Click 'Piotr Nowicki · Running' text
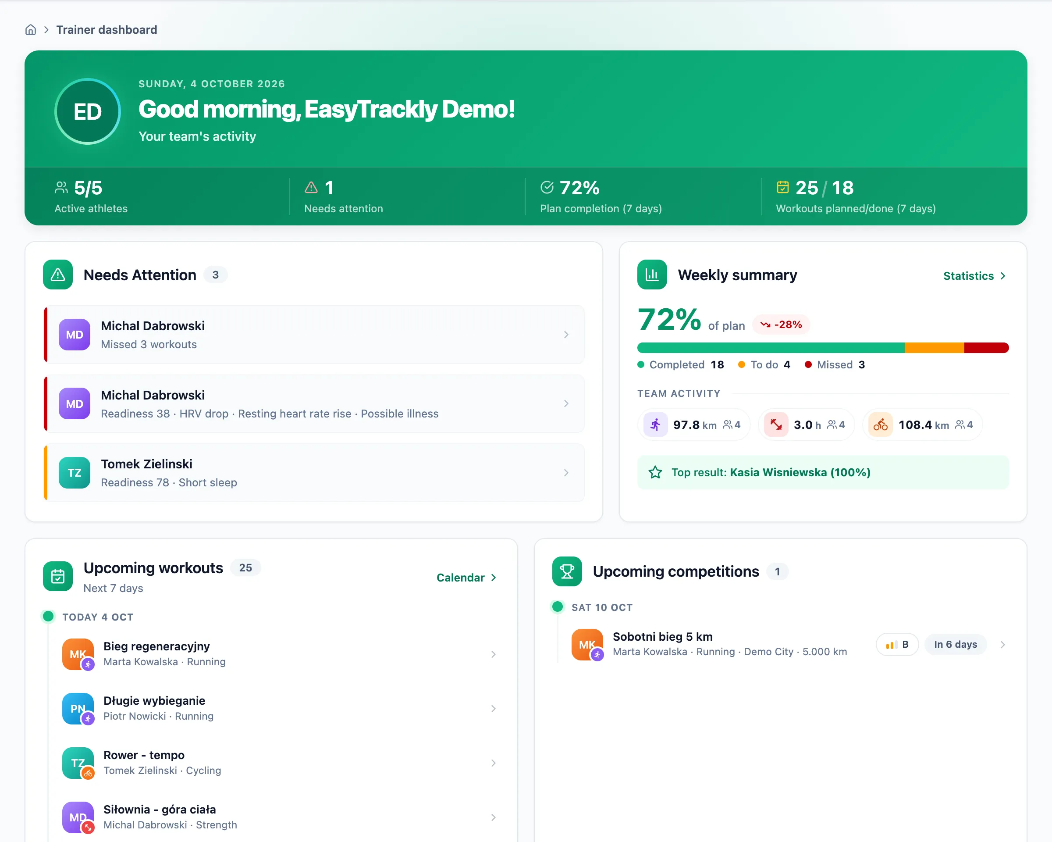The image size is (1052, 842). click(159, 716)
